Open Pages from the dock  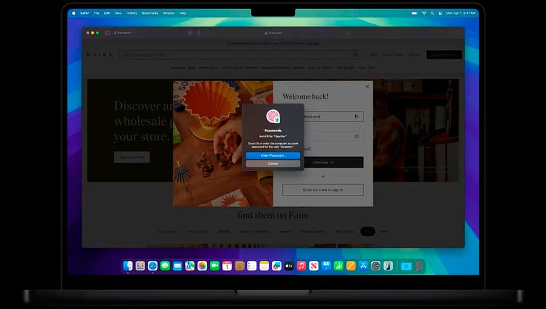[351, 266]
